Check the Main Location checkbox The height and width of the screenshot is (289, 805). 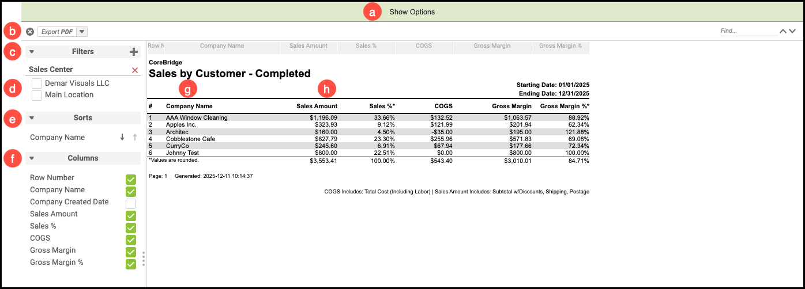pyautogui.click(x=37, y=95)
